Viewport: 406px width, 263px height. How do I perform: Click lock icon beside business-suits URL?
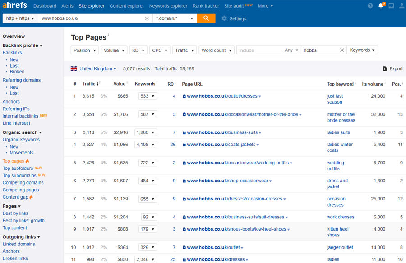coord(184,132)
